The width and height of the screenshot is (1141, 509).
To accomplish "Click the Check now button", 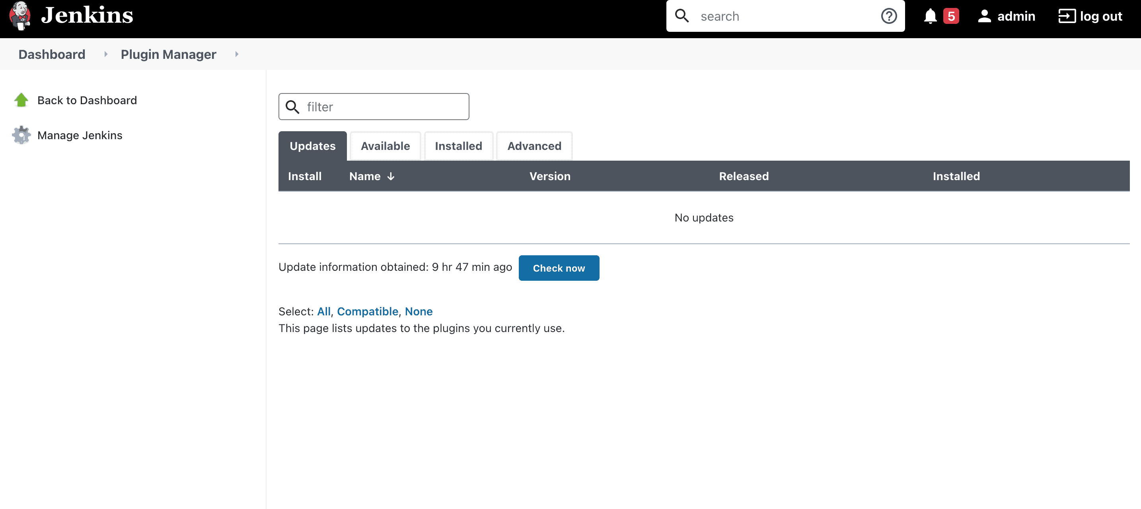I will coord(559,268).
